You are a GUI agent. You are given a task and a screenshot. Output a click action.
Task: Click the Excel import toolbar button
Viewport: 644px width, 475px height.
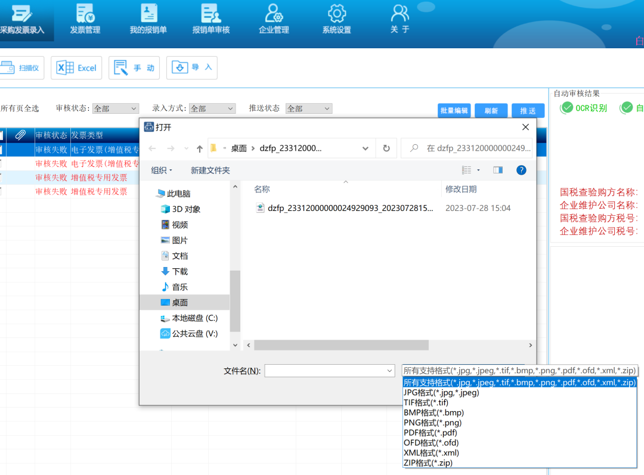tap(76, 68)
